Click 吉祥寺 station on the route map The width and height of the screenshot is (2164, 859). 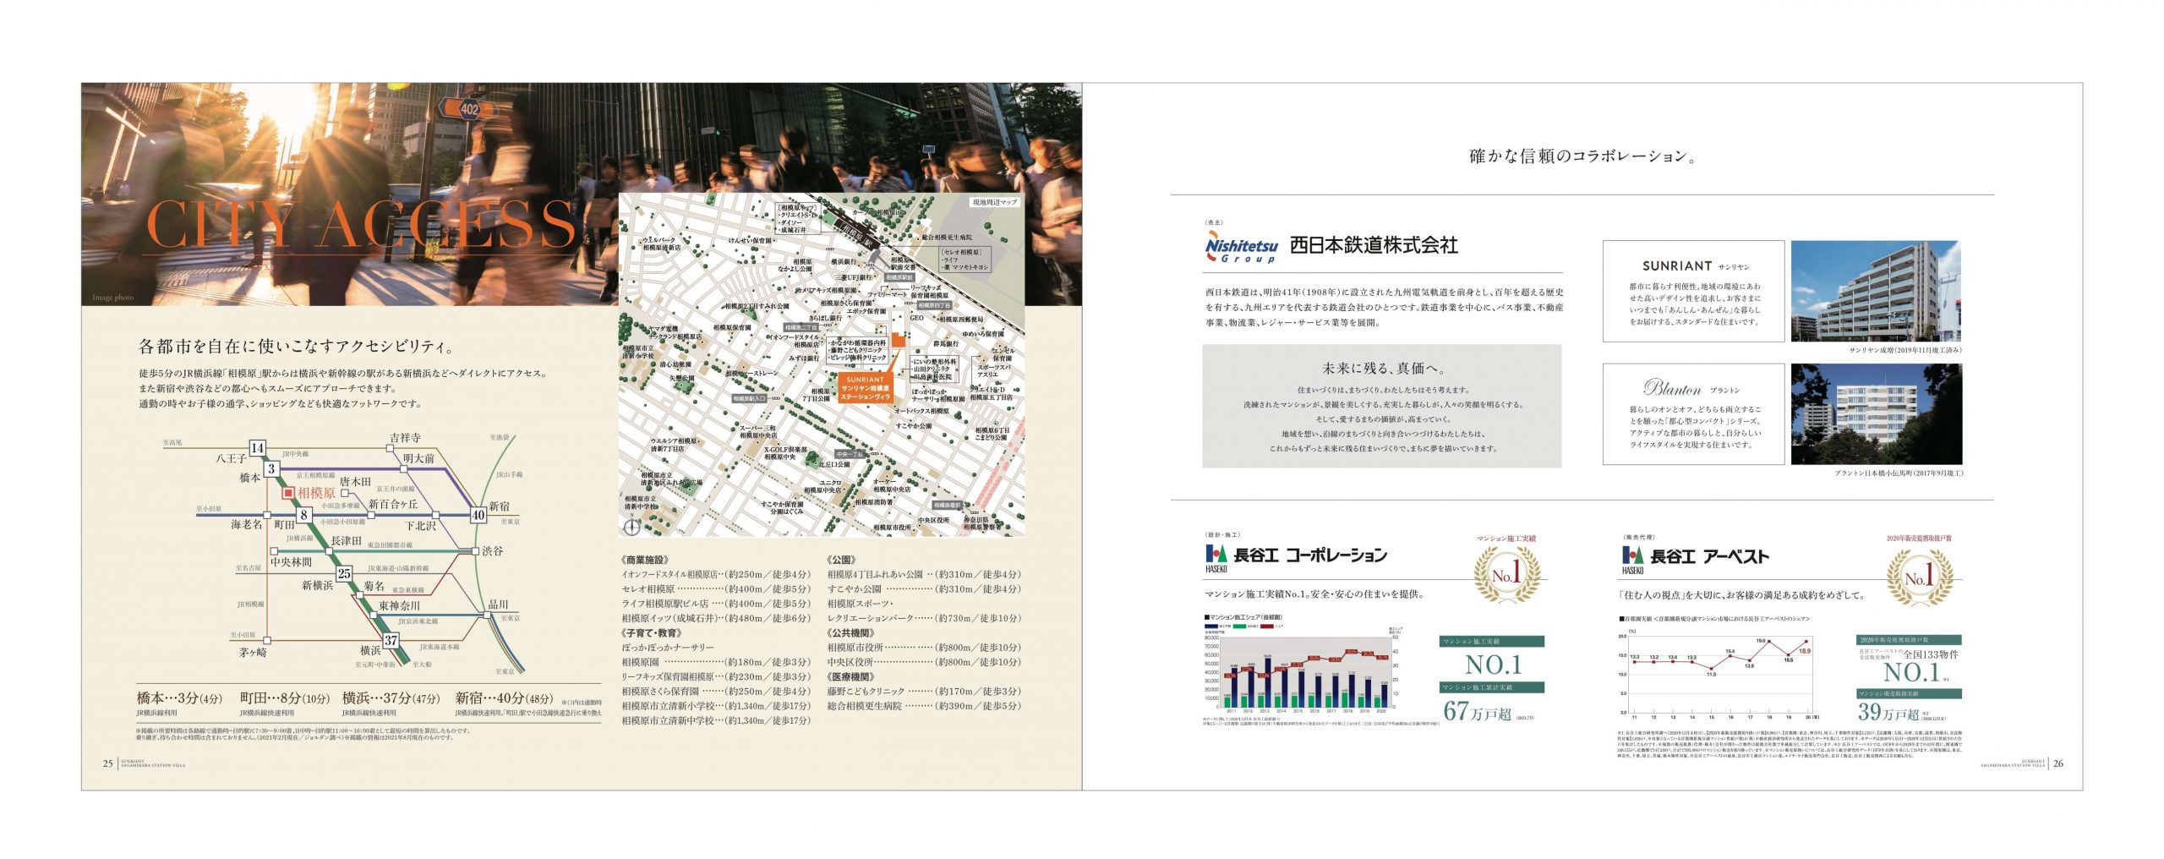point(405,437)
